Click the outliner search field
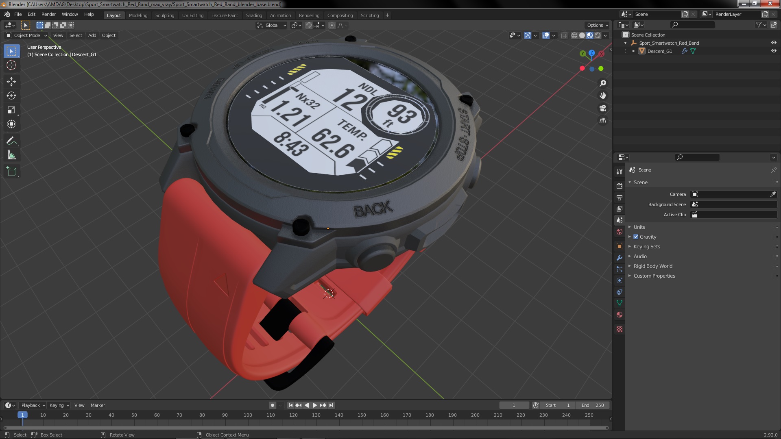The width and height of the screenshot is (781, 439). coord(692,25)
